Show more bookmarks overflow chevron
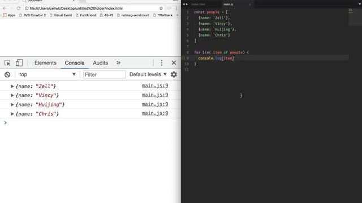 point(178,15)
